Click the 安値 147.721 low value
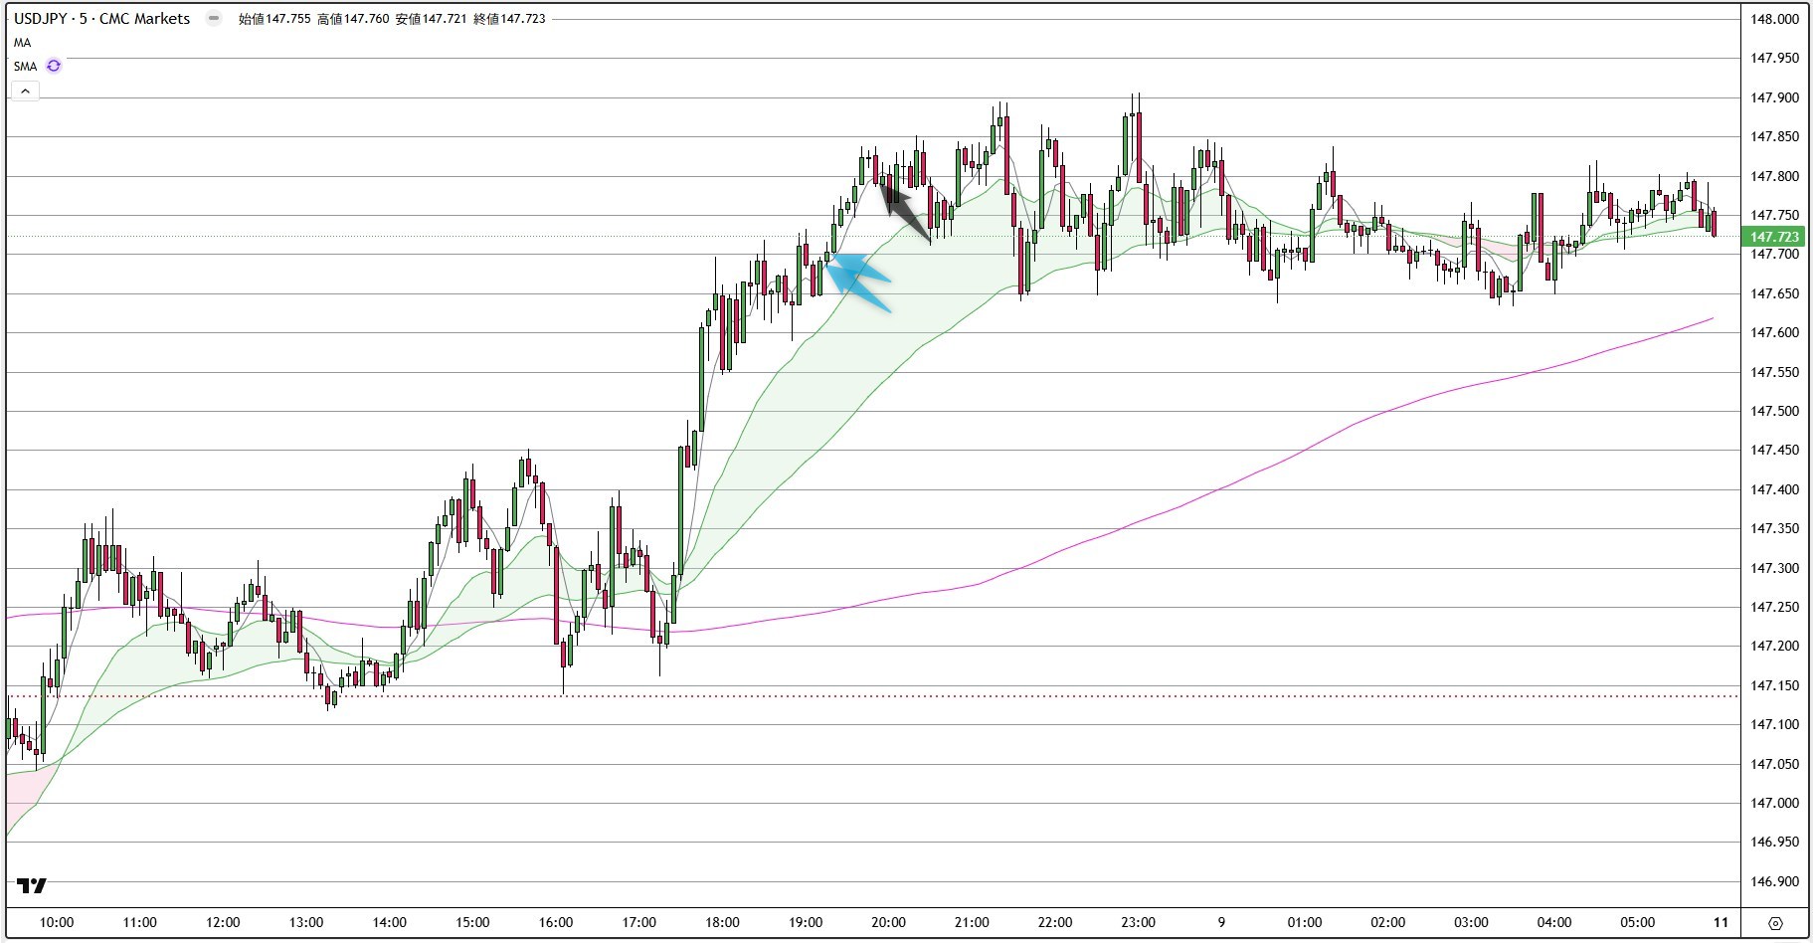The image size is (1813, 943). click(x=431, y=18)
